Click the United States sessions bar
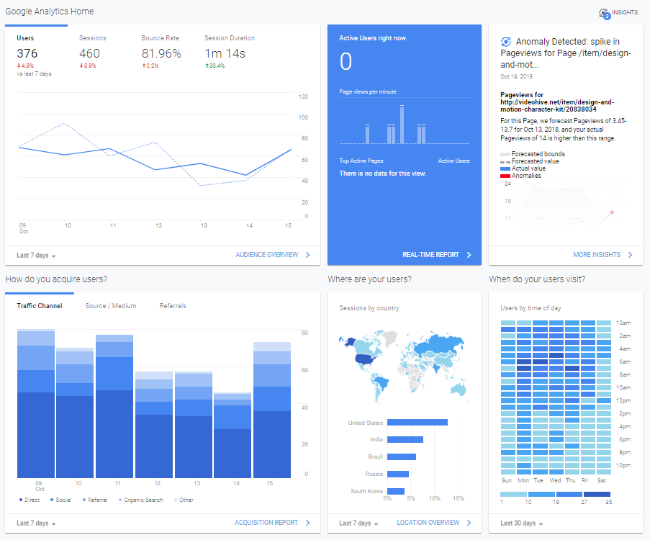650x540 pixels. pyautogui.click(x=417, y=423)
